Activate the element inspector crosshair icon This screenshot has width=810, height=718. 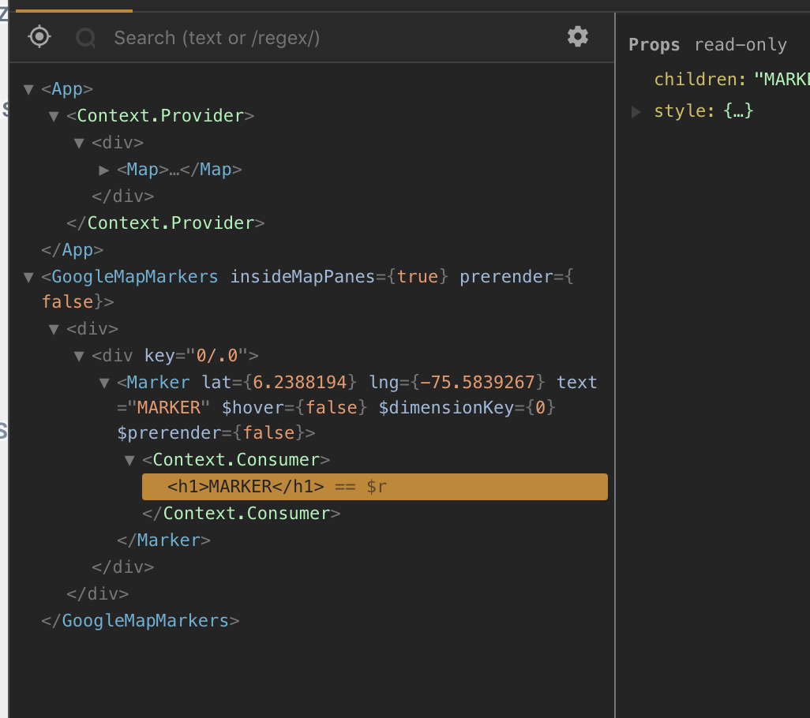tap(39, 36)
